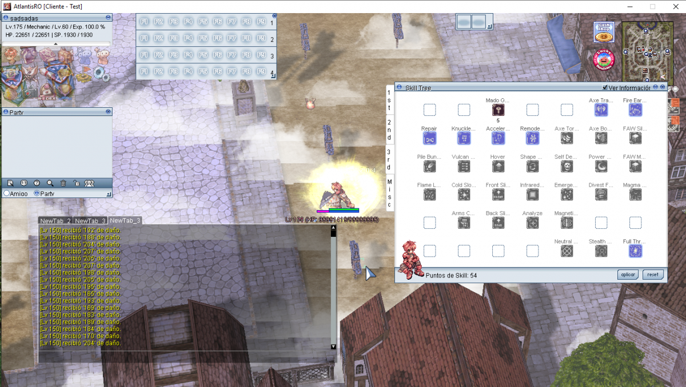Close the hotkey shortcut bar
This screenshot has width=686, height=387.
[x=274, y=16]
